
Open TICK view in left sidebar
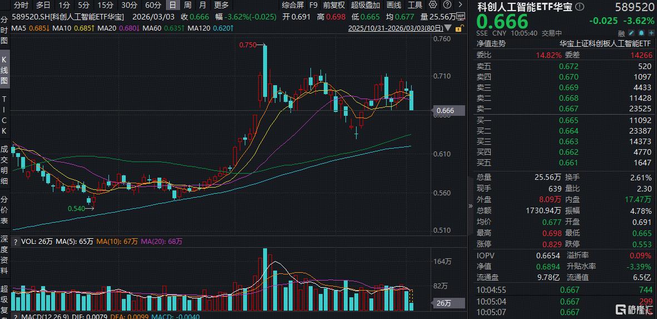tap(4, 115)
